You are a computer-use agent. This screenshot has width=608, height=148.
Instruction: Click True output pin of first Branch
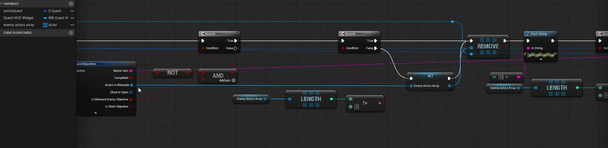pos(236,41)
